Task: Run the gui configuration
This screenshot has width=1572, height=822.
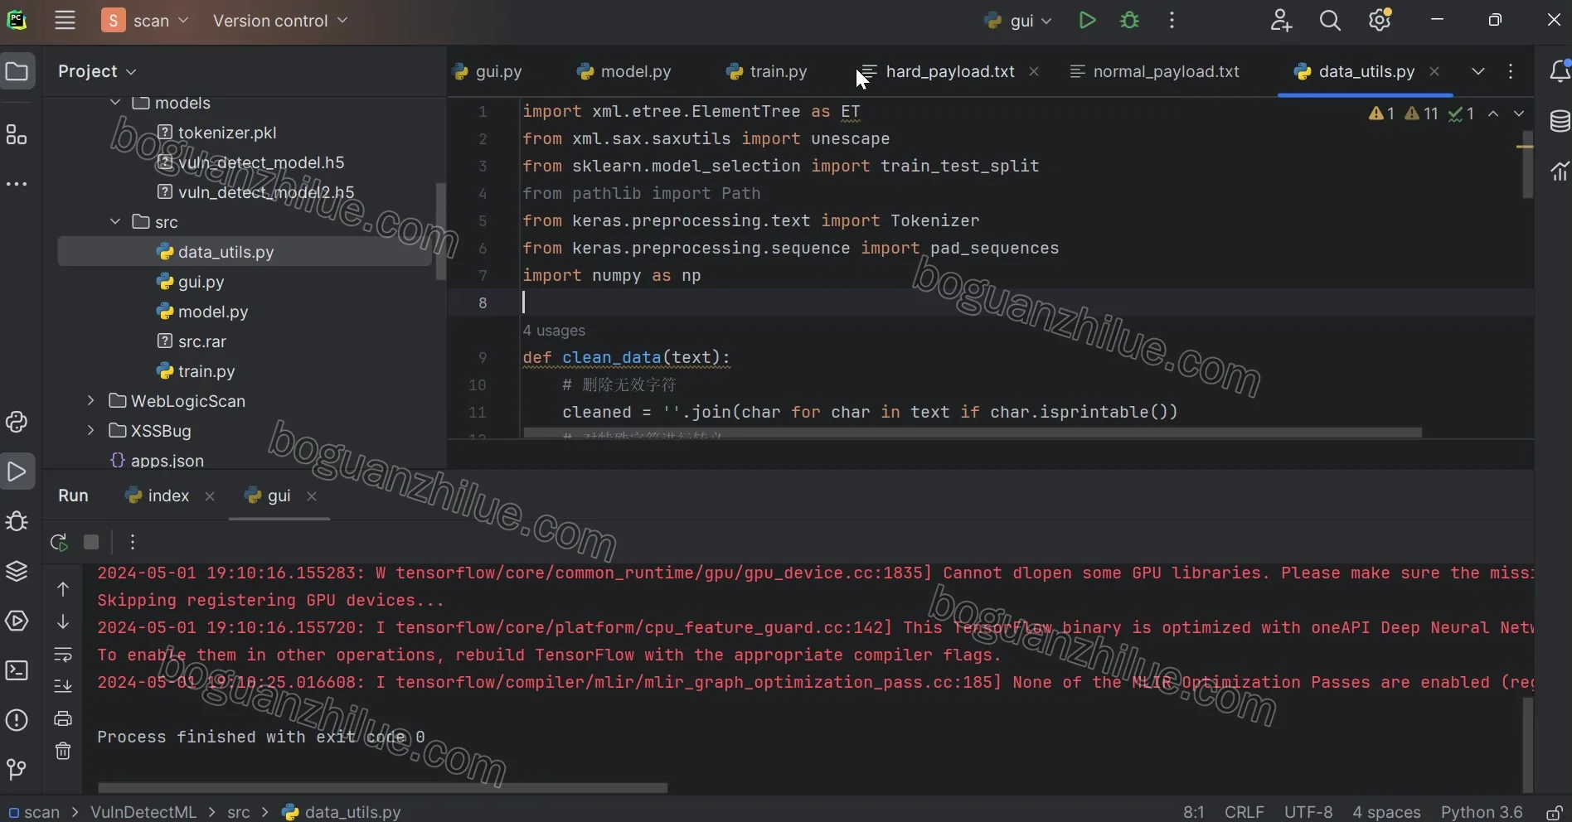Action: point(1087,21)
